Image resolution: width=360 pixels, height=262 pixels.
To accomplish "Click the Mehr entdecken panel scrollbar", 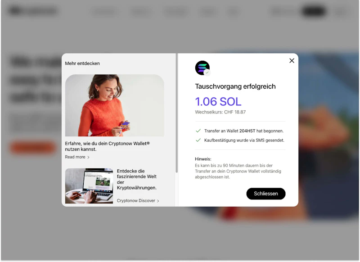I will point(176,113).
